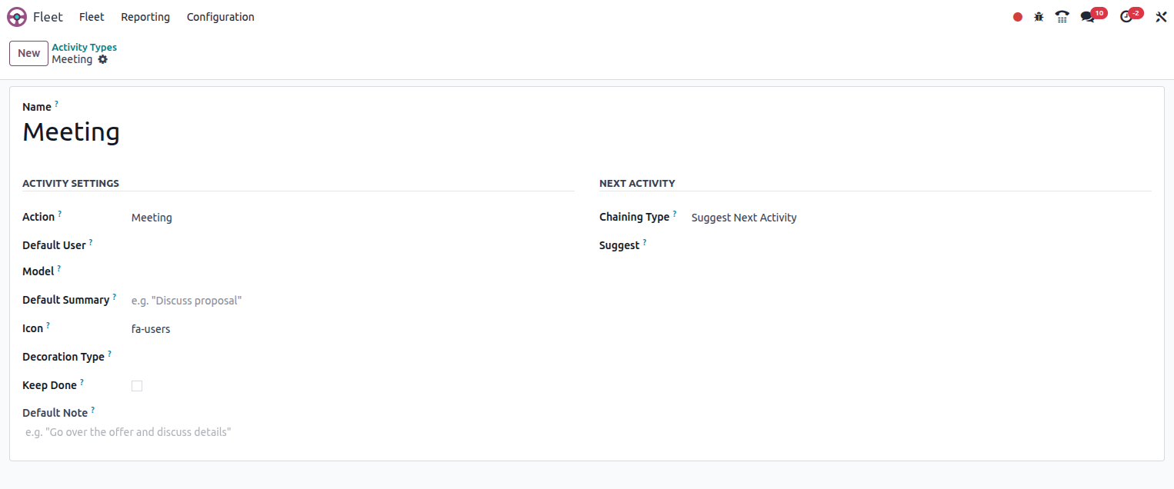Open the Decoration Type dropdown field

(x=351, y=358)
